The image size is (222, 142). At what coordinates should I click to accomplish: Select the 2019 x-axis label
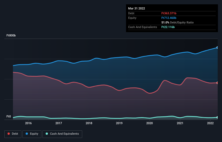click(119, 123)
